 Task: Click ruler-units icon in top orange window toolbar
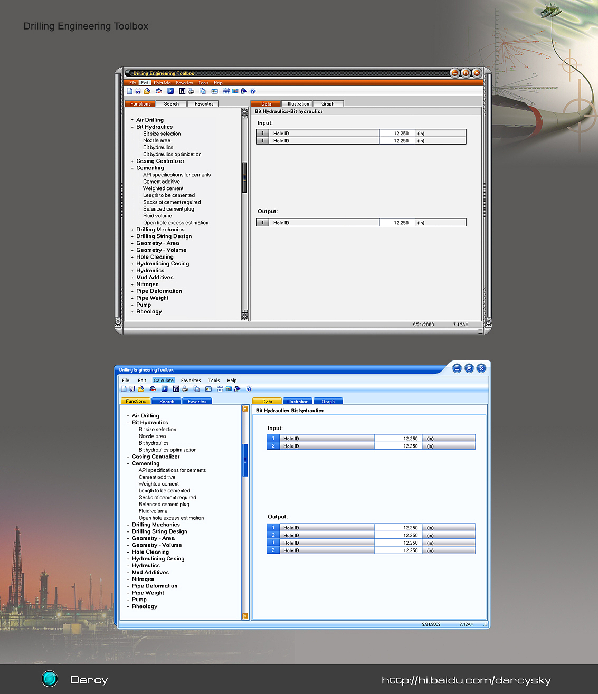tap(226, 91)
